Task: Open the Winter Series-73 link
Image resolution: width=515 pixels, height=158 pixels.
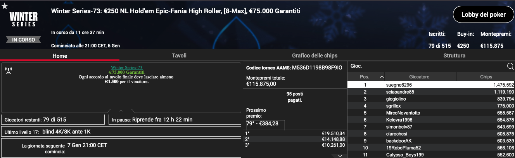Action: pos(126,68)
